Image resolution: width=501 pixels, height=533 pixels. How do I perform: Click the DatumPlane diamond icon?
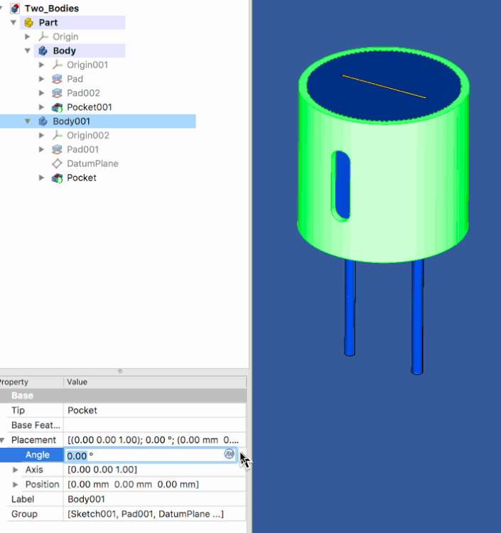[57, 163]
